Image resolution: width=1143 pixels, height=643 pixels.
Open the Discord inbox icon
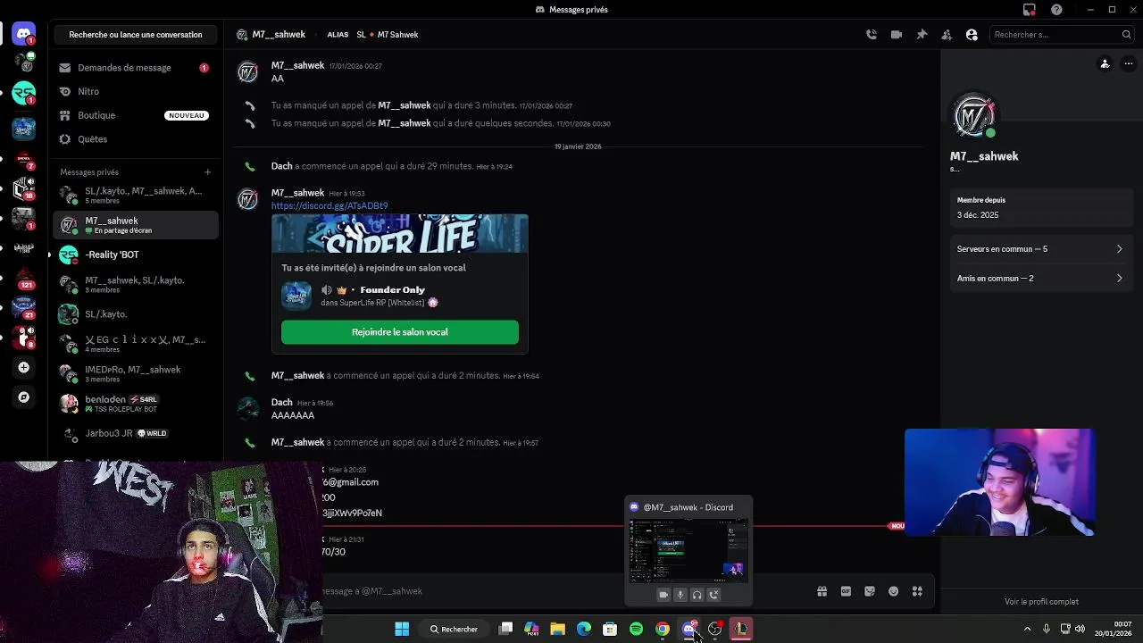1030,10
